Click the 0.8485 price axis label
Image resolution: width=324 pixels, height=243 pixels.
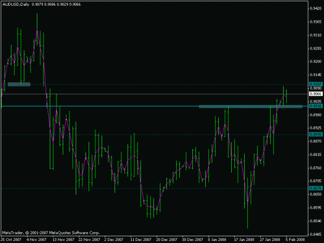pyautogui.click(x=316, y=234)
